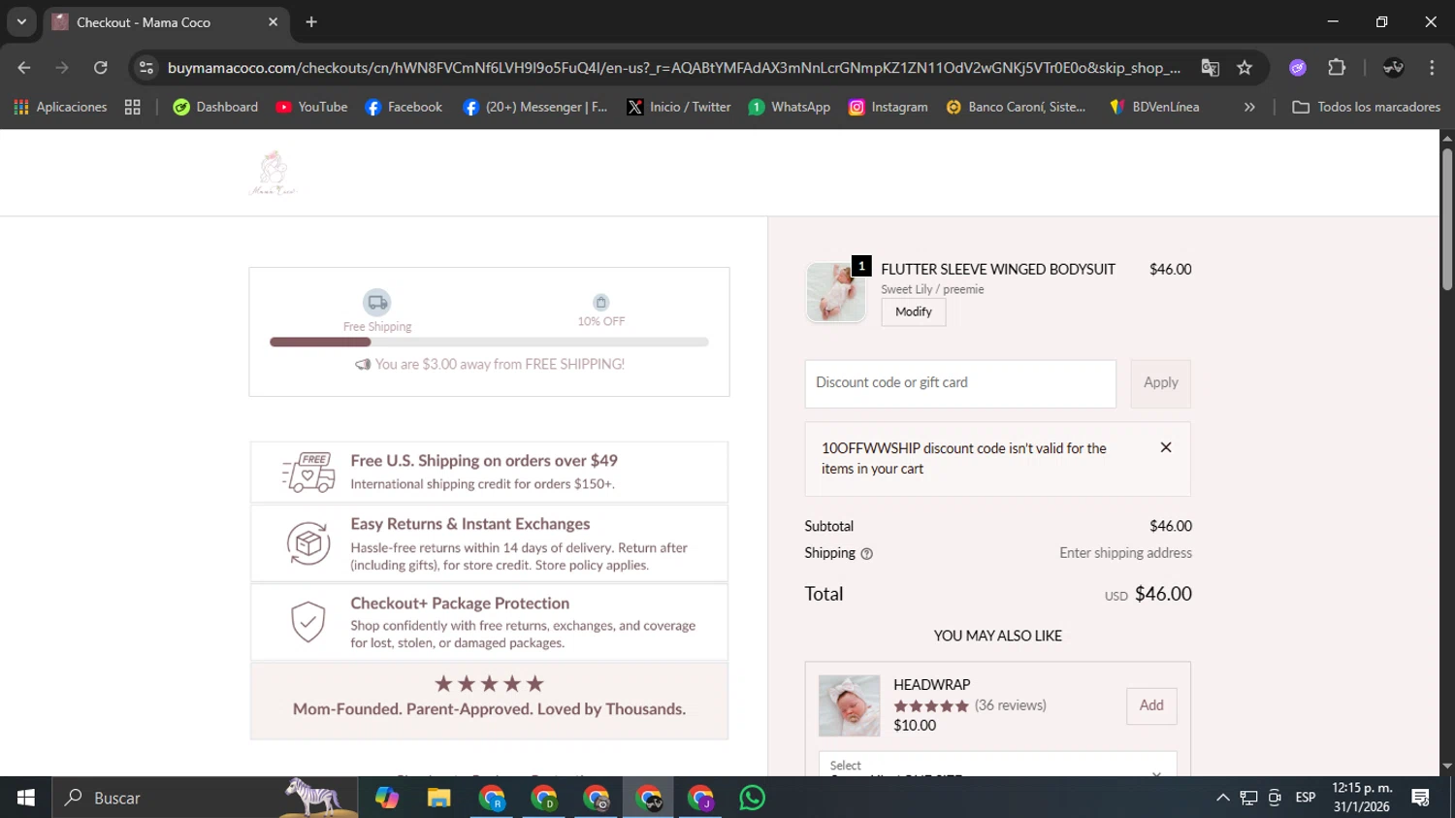Image resolution: width=1455 pixels, height=818 pixels.
Task: Click the Package Protection shield icon
Action: (308, 622)
